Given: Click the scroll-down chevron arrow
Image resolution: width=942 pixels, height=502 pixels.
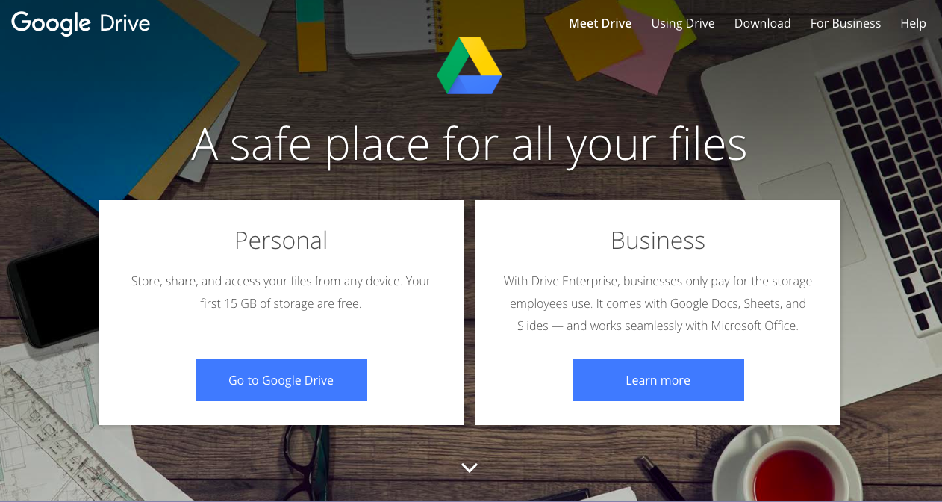Looking at the screenshot, I should (x=470, y=468).
